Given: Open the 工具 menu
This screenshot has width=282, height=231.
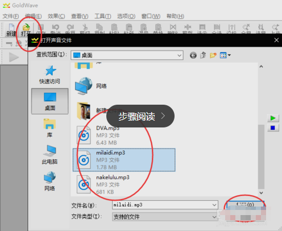Looking at the screenshot, I should pos(103,16).
